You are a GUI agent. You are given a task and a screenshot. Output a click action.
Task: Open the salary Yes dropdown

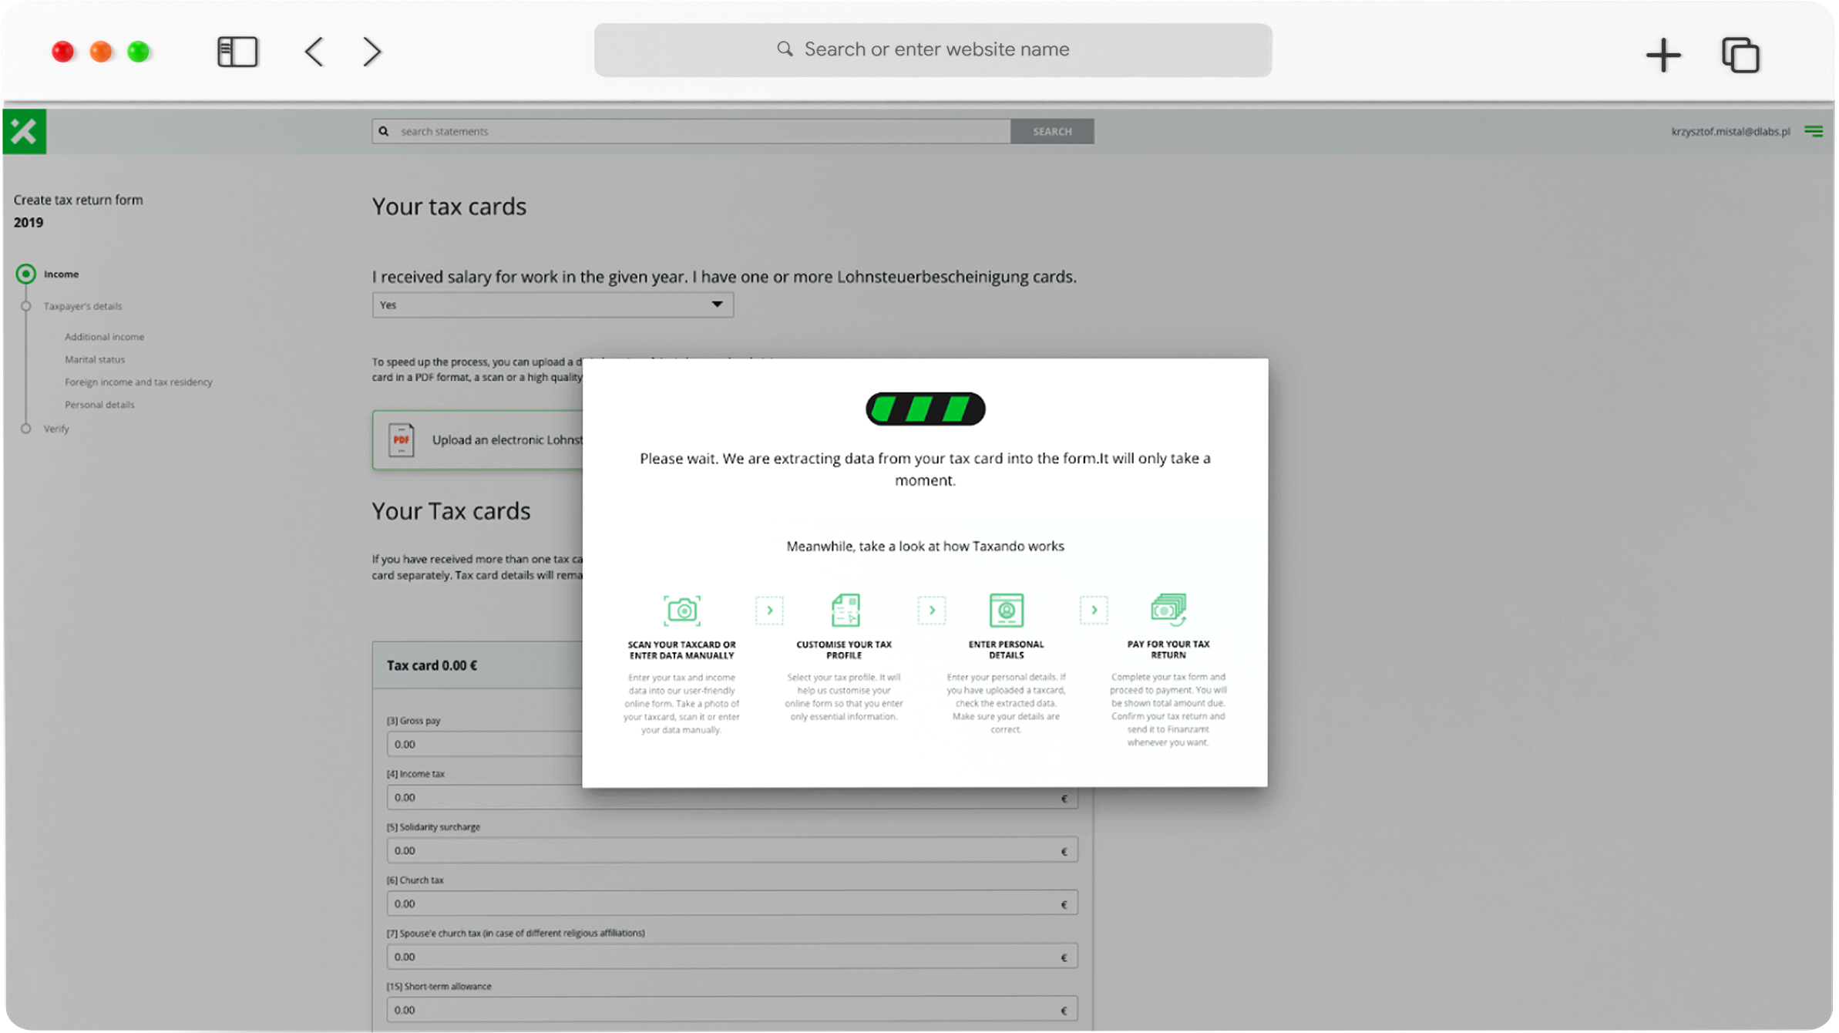pos(552,305)
